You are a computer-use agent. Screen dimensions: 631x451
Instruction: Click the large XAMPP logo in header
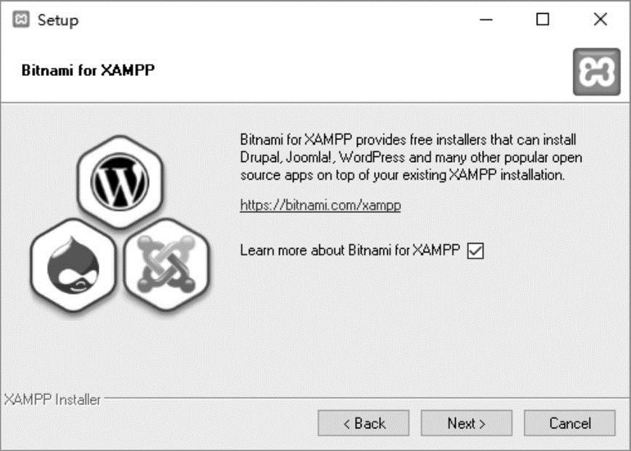pyautogui.click(x=597, y=72)
